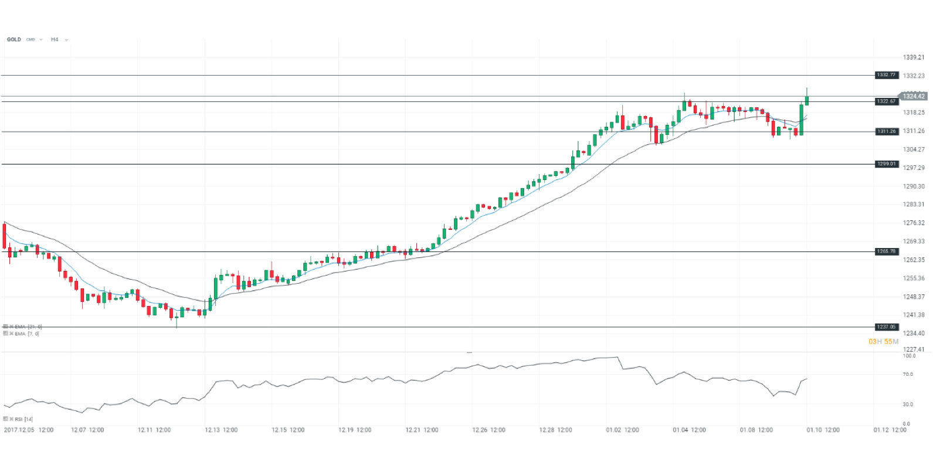Select the H4 timeframe label
The height and width of the screenshot is (469, 933).
coord(55,39)
